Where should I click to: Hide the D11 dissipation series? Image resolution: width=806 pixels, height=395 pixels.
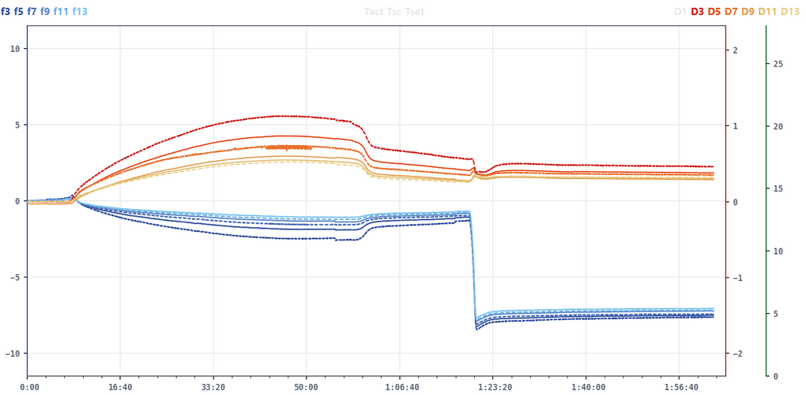pyautogui.click(x=767, y=11)
